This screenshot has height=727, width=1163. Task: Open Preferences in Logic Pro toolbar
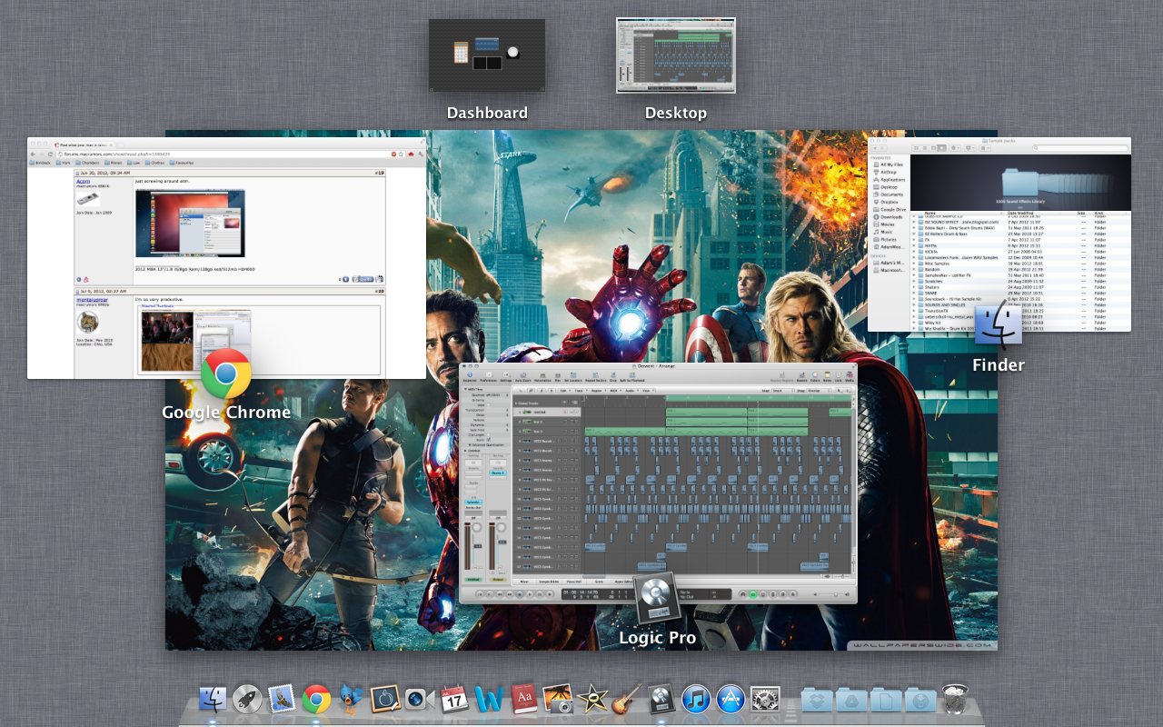pos(489,376)
